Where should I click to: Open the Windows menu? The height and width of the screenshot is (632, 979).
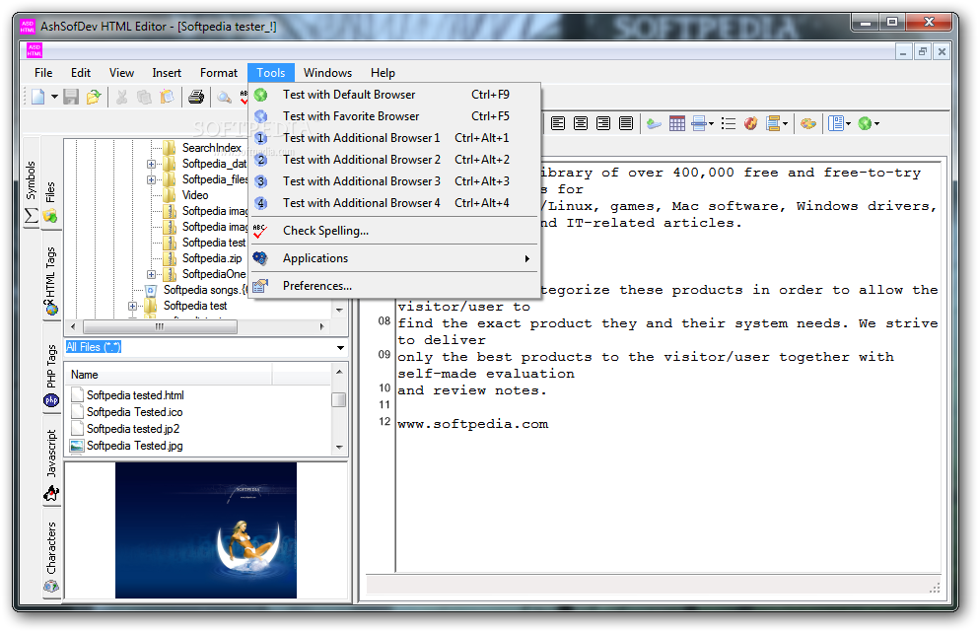point(327,73)
